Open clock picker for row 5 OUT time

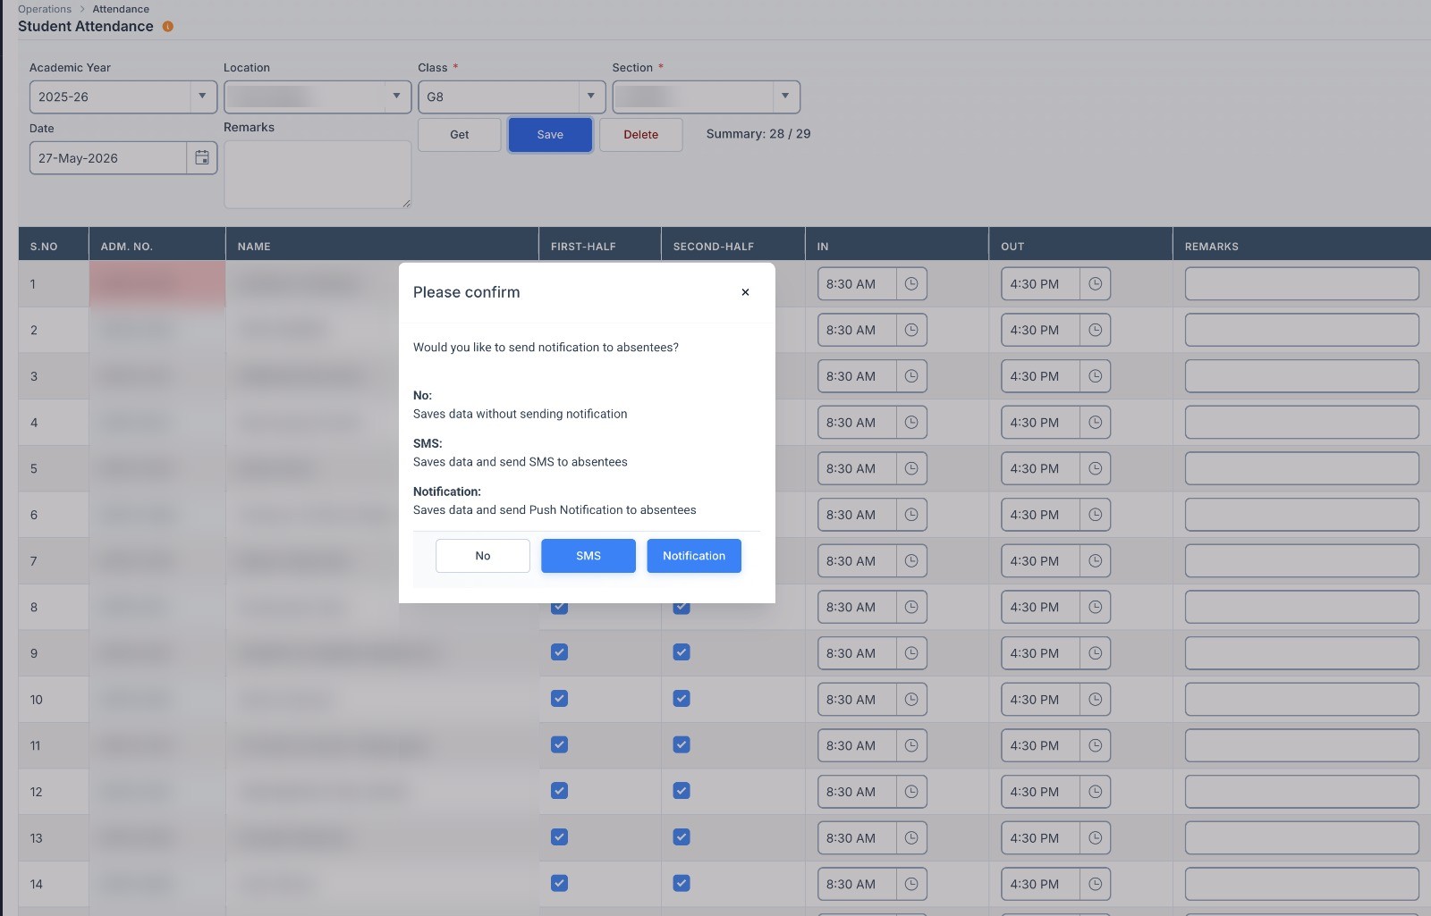[x=1095, y=468]
